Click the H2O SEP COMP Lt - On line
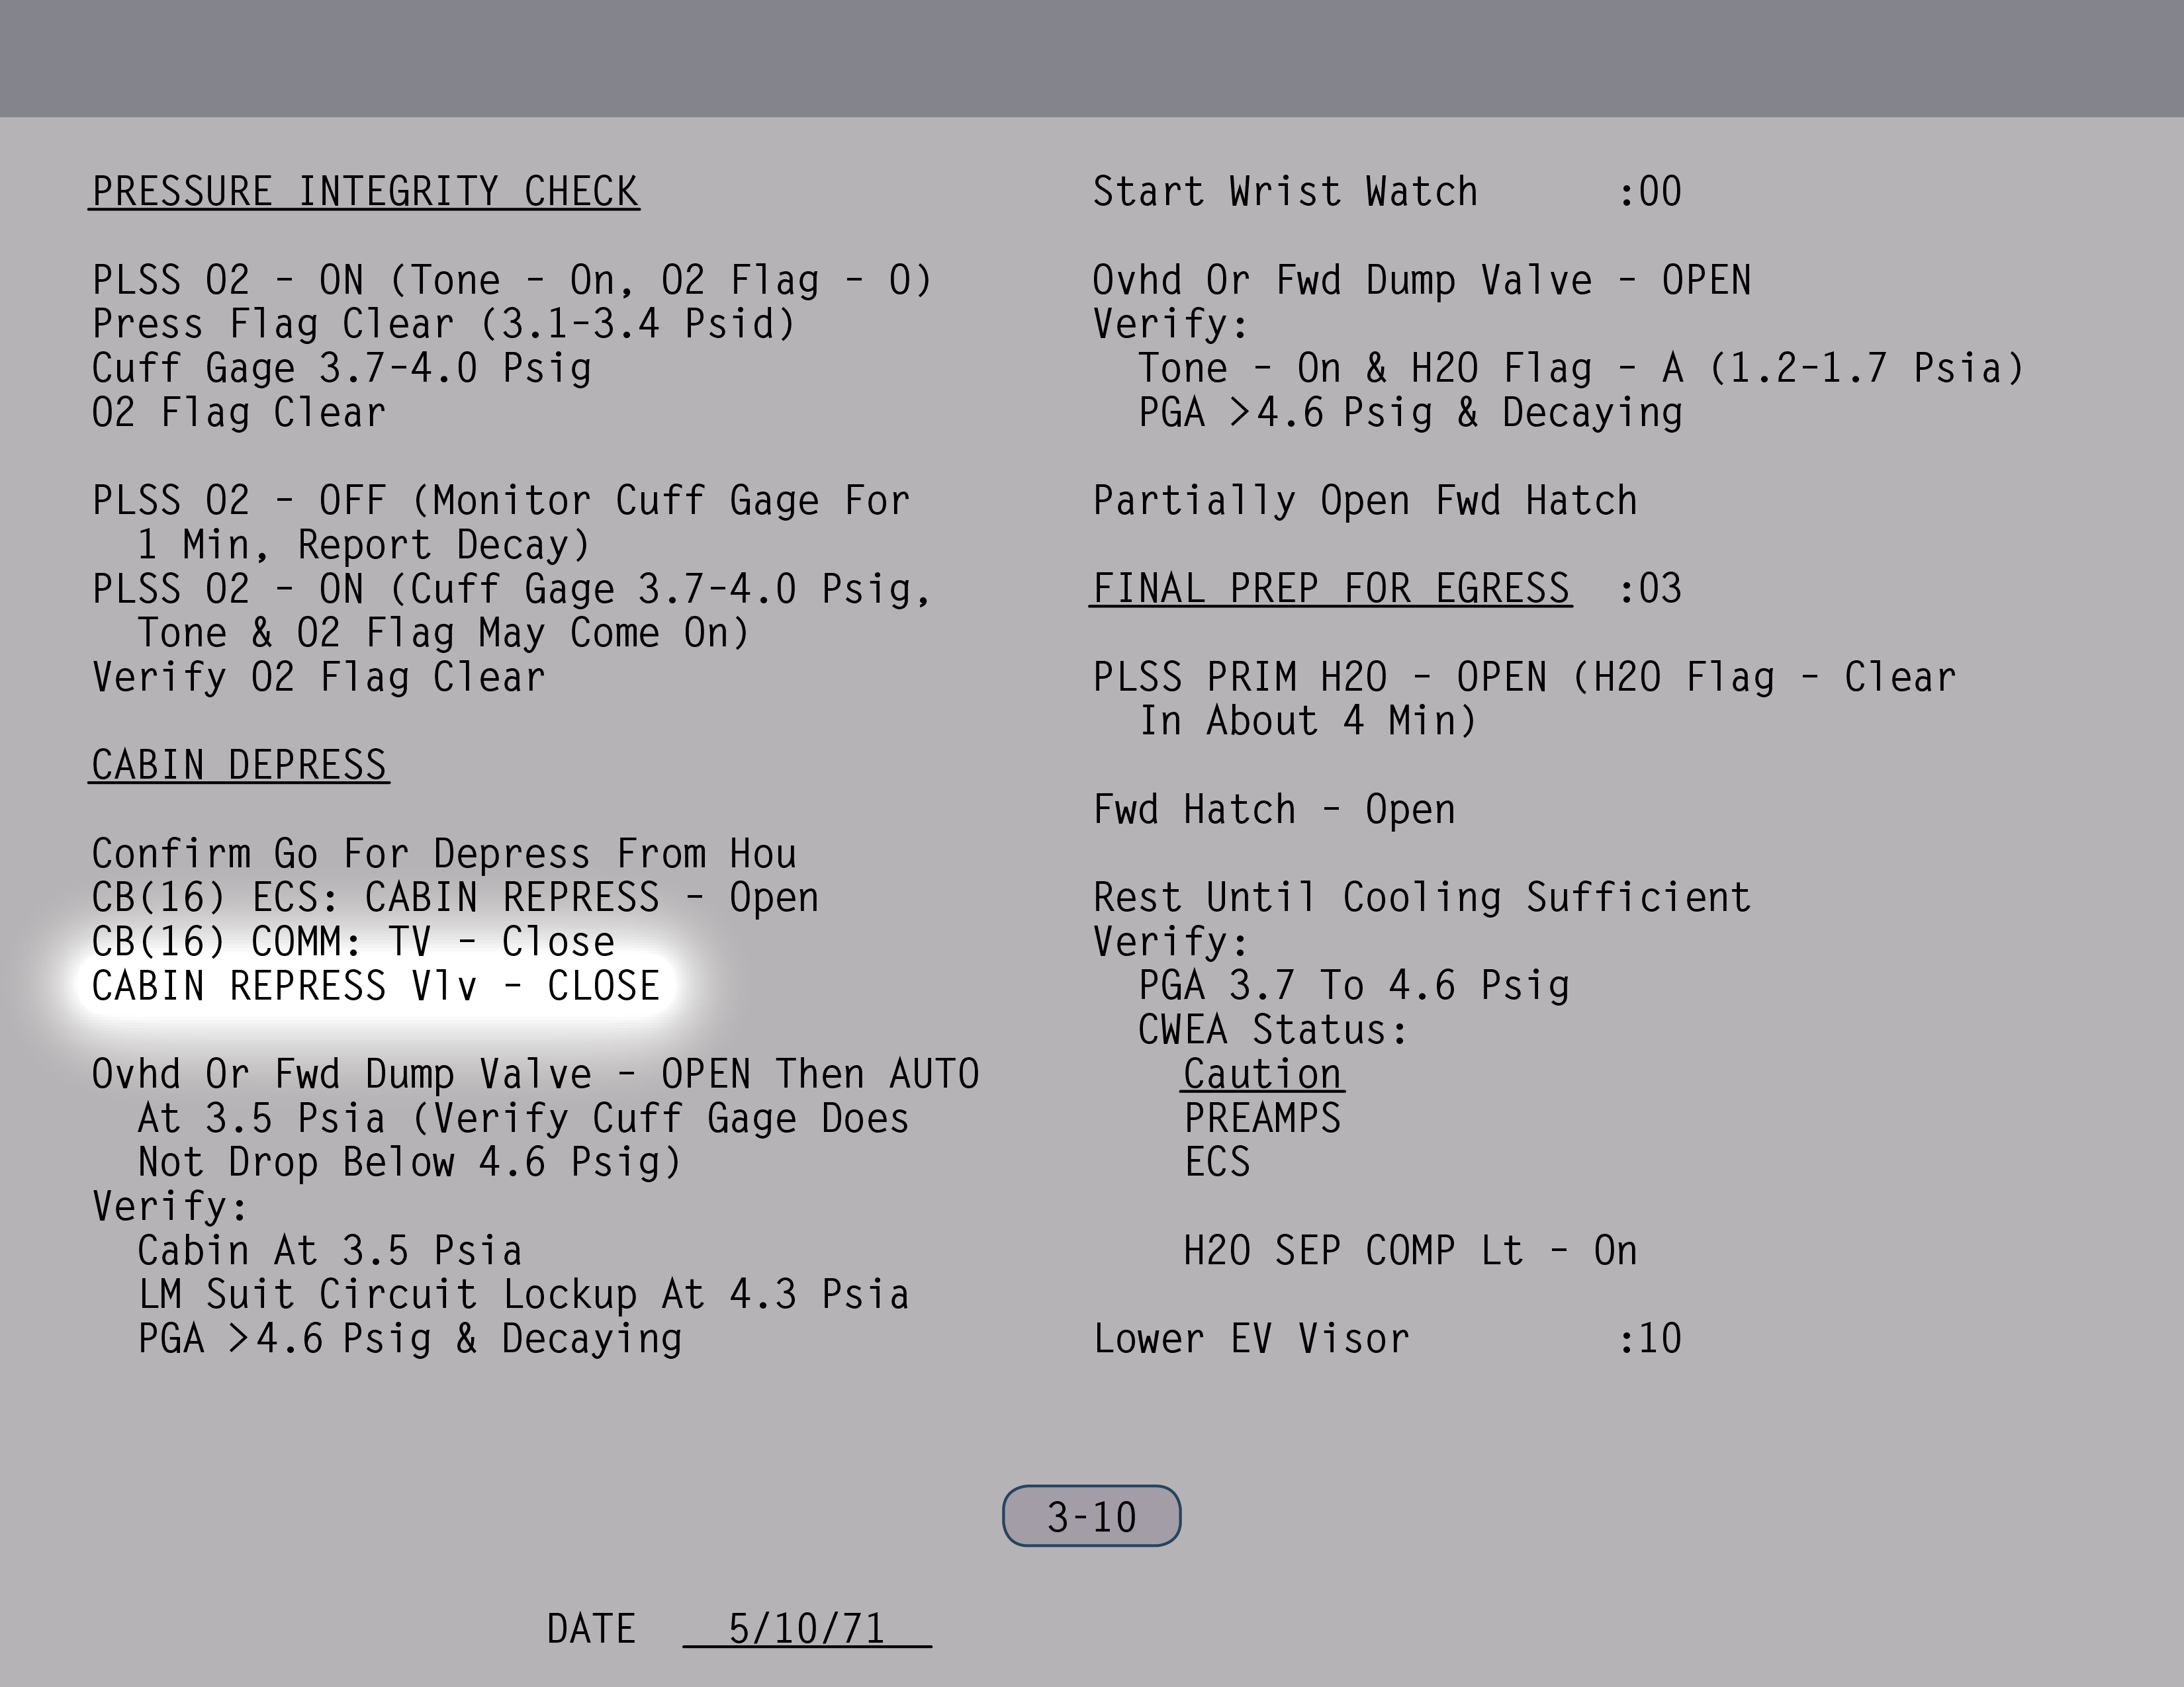Viewport: 2184px width, 1687px height. click(1410, 1251)
